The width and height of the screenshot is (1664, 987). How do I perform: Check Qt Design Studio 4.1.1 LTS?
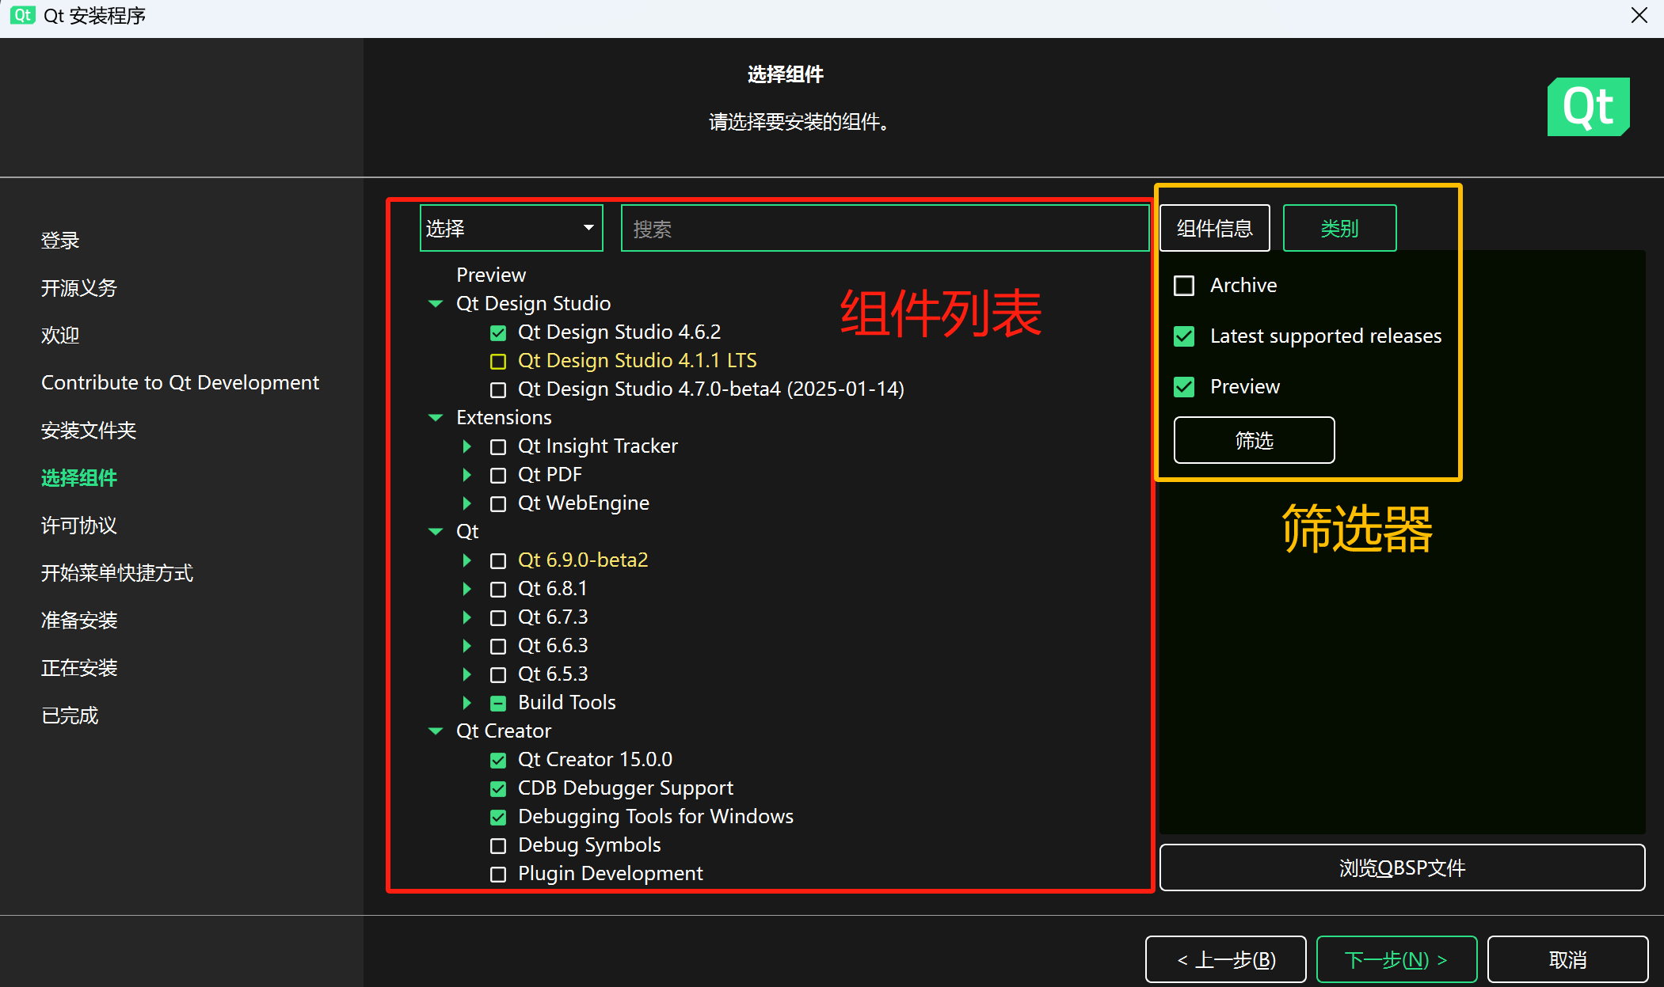498,361
